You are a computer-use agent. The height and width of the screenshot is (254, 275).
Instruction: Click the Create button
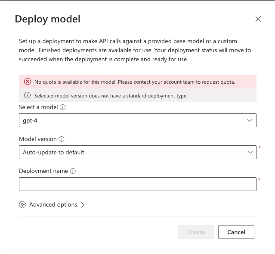(x=196, y=232)
